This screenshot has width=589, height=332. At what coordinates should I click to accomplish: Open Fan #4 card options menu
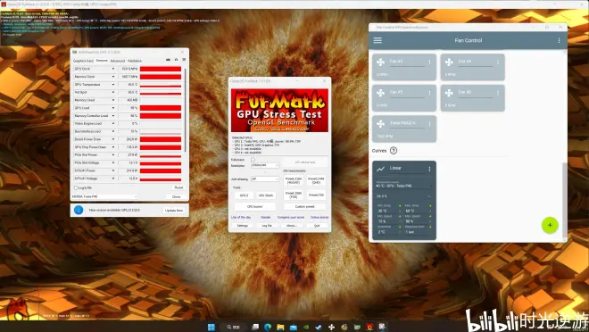tap(498, 62)
